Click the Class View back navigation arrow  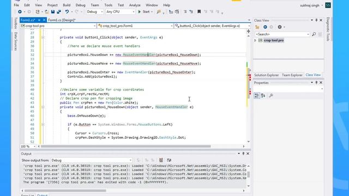click(x=265, y=27)
